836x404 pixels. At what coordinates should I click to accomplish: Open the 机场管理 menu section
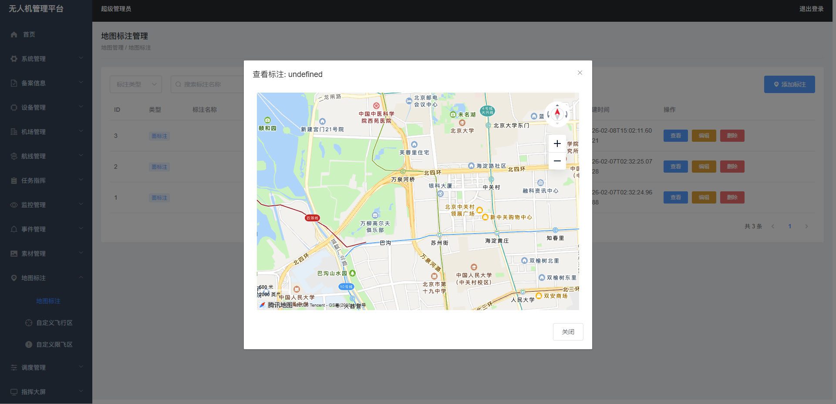(46, 132)
